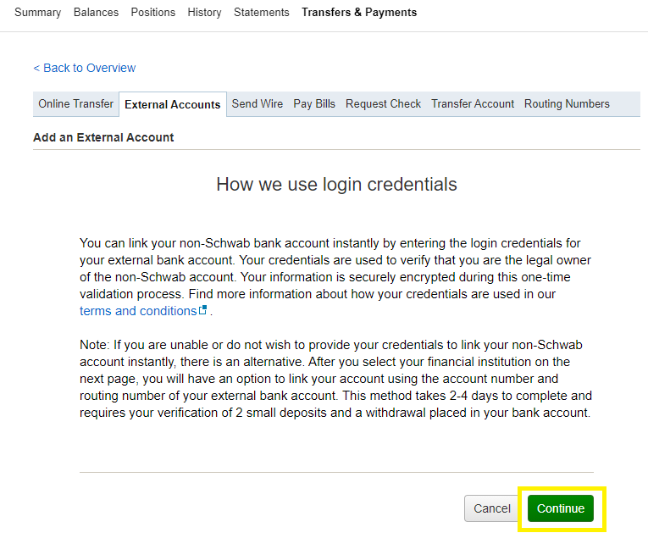Viewport: 648px width, 544px height.
Task: Select the Transfer Account tab
Action: pos(473,103)
